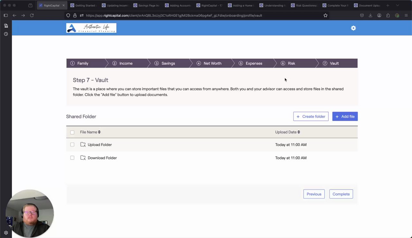Select all files with header checkbox
Image resolution: width=412 pixels, height=238 pixels.
(72, 132)
